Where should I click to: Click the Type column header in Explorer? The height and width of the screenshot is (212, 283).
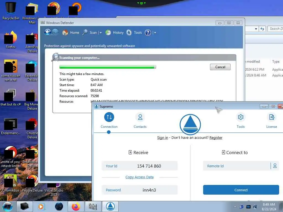pos(276,62)
